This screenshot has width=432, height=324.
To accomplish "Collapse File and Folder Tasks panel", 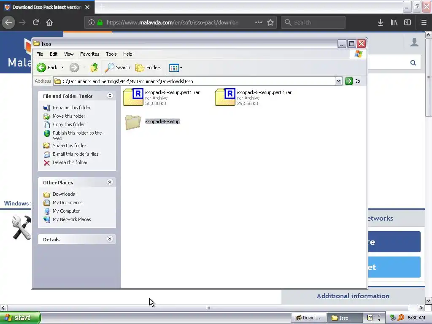I will (x=110, y=96).
